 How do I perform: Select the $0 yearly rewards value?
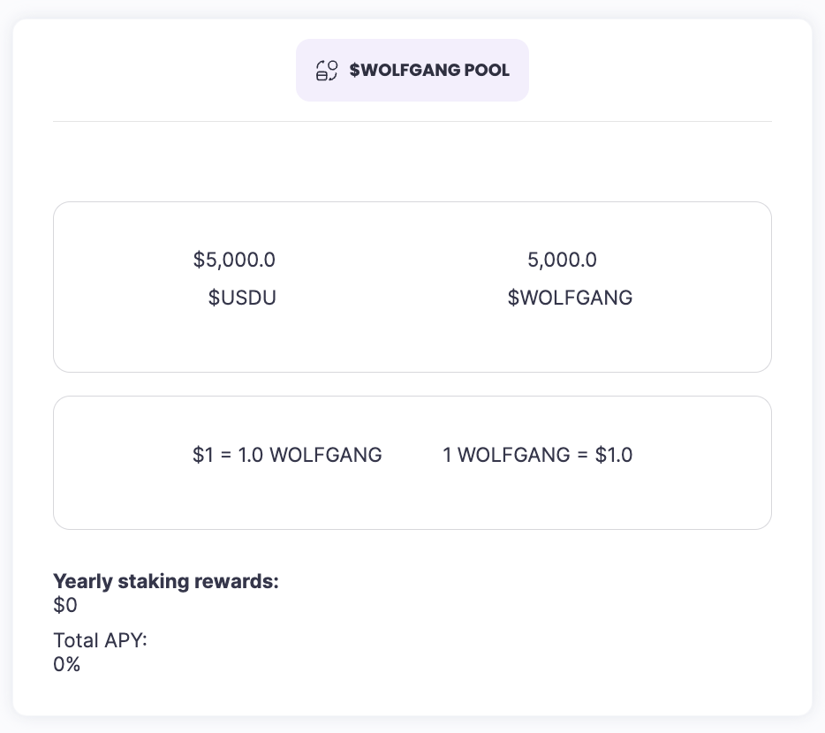coord(65,606)
